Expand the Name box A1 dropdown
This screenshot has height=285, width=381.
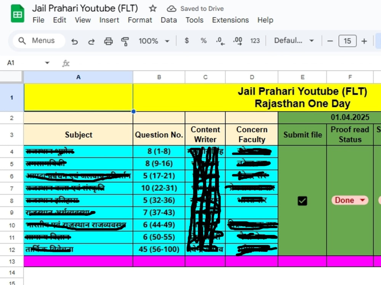[47, 63]
